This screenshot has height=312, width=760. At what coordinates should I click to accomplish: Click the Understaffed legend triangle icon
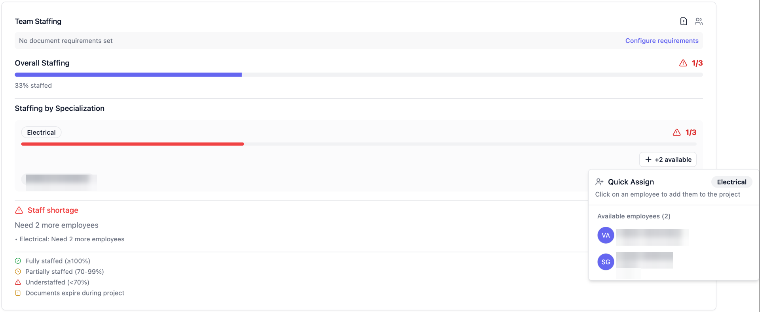pyautogui.click(x=18, y=282)
